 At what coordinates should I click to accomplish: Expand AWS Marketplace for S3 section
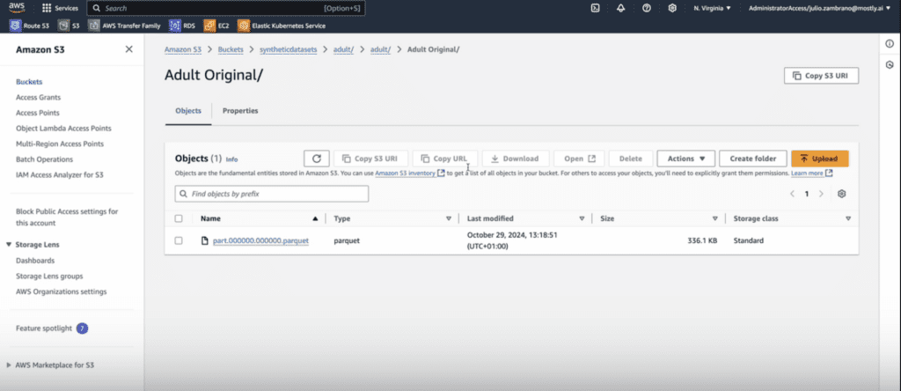pyautogui.click(x=9, y=365)
